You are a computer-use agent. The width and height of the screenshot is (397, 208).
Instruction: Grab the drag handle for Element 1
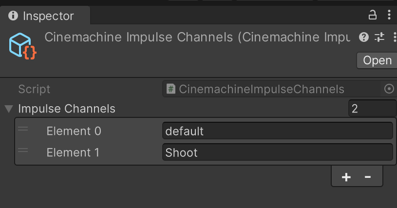[23, 151]
